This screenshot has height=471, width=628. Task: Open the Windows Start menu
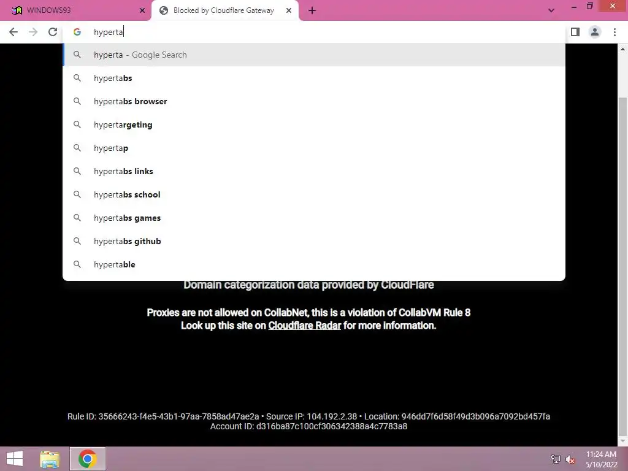(15, 459)
